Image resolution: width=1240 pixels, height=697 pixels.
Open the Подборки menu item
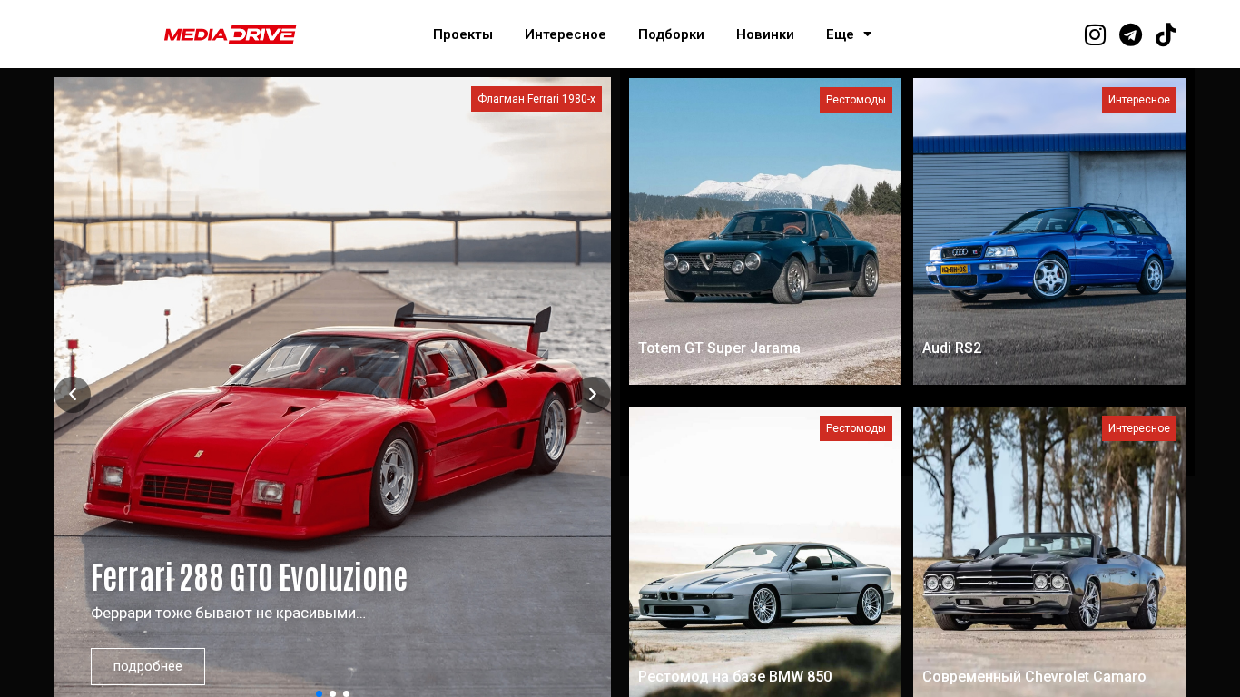click(671, 34)
